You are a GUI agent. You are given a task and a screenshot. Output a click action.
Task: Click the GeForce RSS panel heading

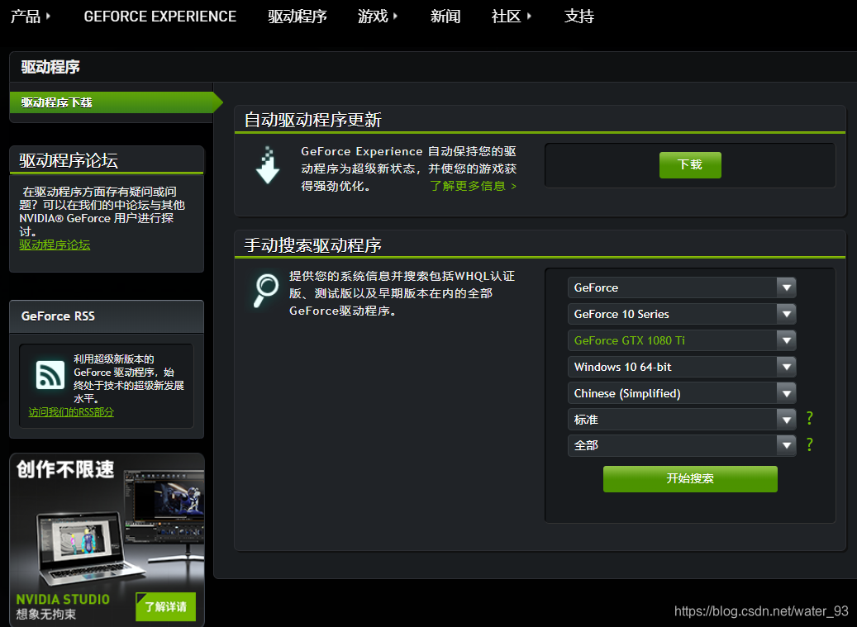pyautogui.click(x=58, y=316)
